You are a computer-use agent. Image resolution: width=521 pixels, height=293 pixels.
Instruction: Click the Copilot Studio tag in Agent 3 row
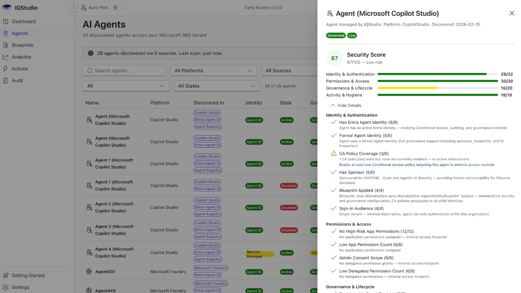click(207, 223)
